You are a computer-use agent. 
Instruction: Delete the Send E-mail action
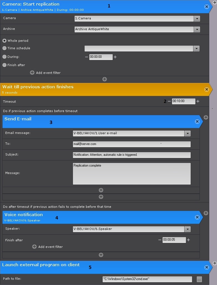197,121
